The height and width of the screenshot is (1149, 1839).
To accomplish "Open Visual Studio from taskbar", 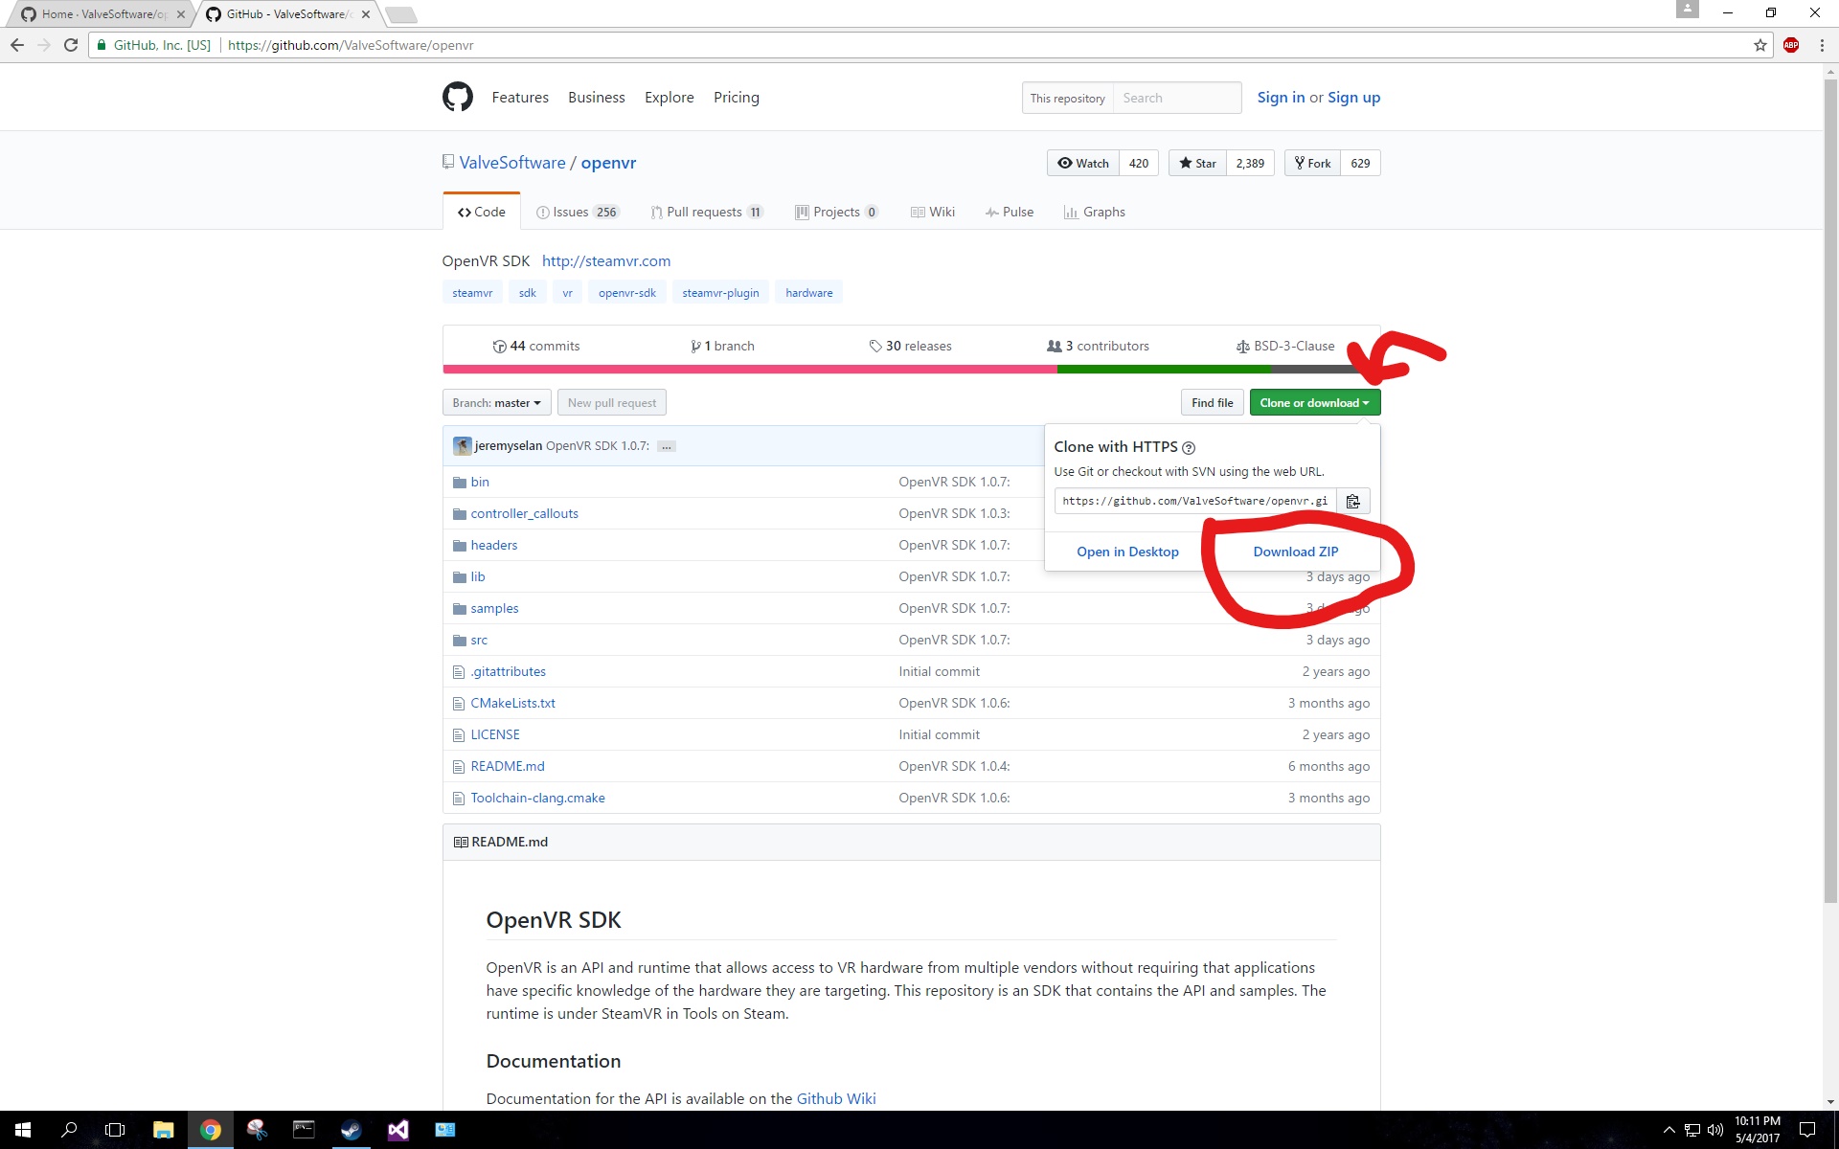I will [x=397, y=1130].
